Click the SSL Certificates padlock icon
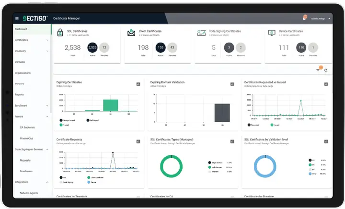The height and width of the screenshot is (209, 345). pyautogui.click(x=60, y=33)
